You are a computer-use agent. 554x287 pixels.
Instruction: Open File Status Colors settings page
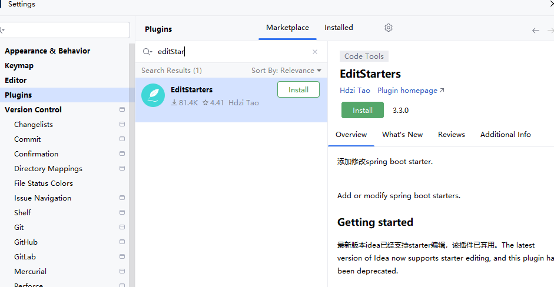pyautogui.click(x=44, y=183)
